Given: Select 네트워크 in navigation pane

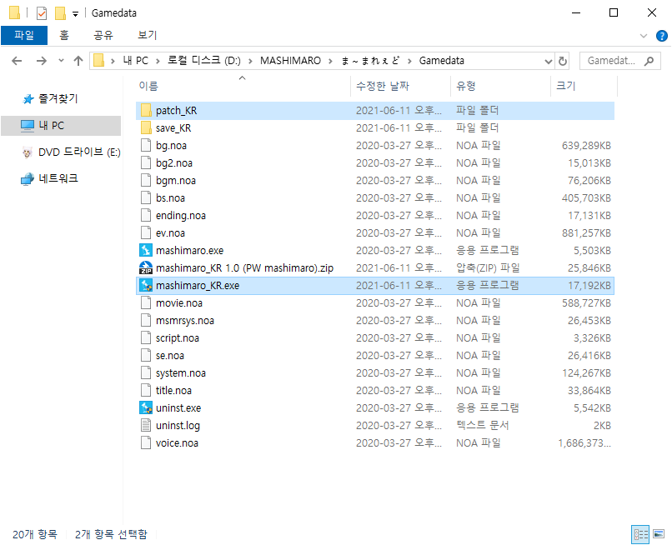Looking at the screenshot, I should tap(58, 178).
